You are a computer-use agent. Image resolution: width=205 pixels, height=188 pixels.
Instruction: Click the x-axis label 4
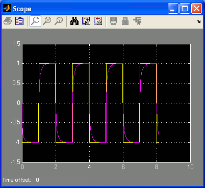point(89,167)
